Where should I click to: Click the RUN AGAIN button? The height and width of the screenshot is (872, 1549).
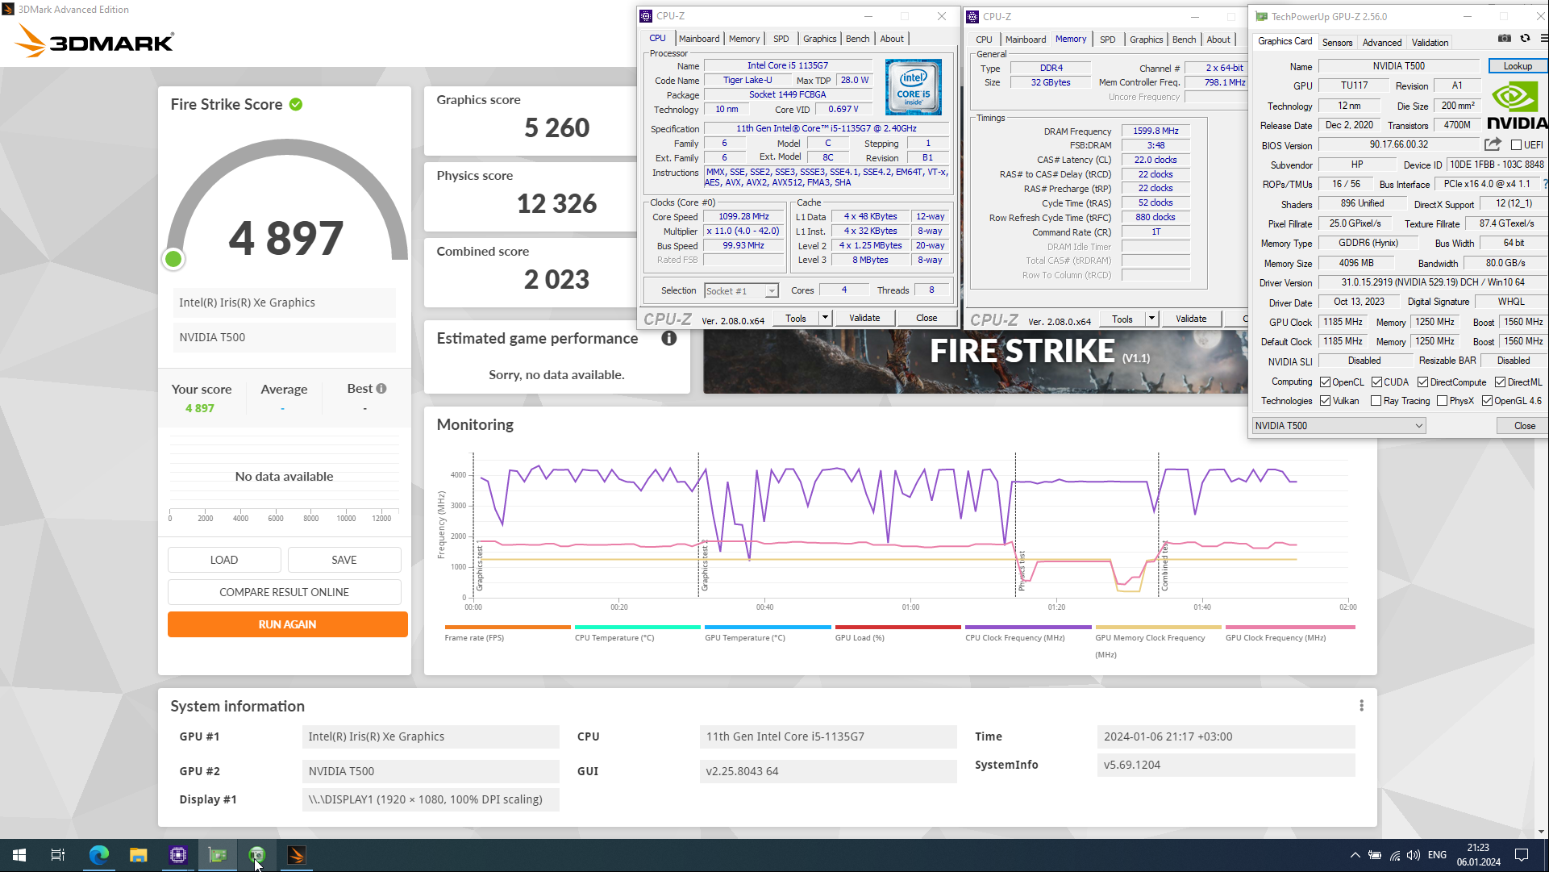(287, 624)
